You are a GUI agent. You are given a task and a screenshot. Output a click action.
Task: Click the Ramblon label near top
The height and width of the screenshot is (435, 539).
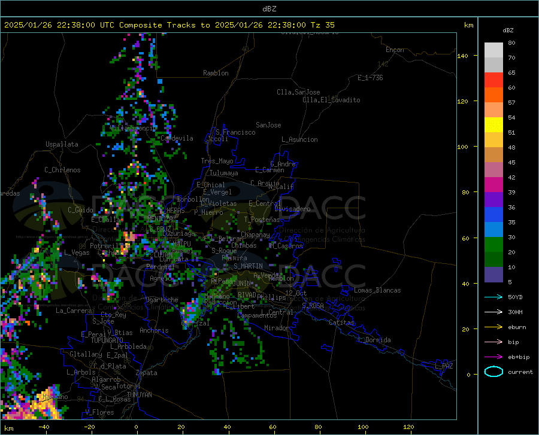pos(216,73)
